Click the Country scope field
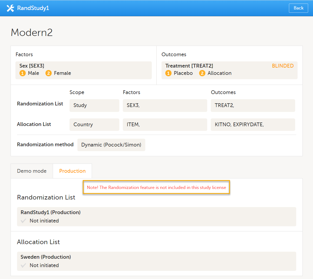This screenshot has width=313, height=279. click(94, 125)
